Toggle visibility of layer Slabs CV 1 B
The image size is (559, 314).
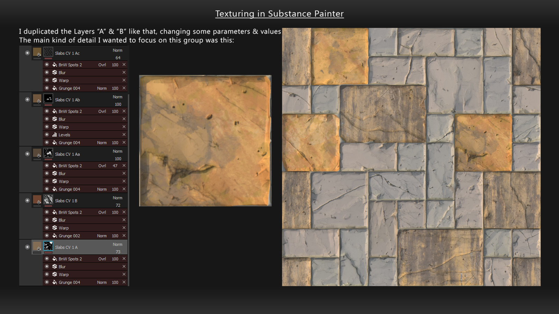(x=27, y=201)
